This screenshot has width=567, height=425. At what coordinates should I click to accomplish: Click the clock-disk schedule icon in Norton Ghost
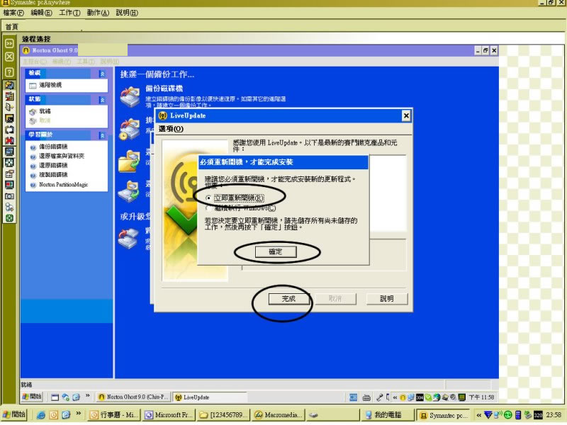130,129
